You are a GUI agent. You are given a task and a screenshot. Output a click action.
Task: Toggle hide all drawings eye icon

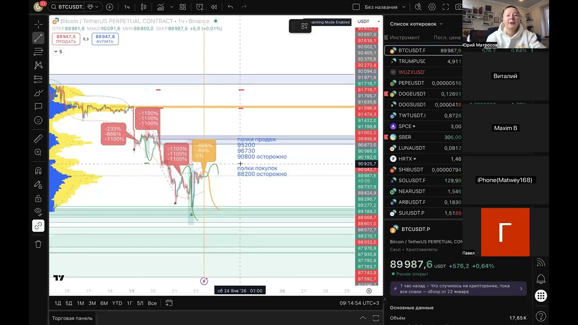38,211
